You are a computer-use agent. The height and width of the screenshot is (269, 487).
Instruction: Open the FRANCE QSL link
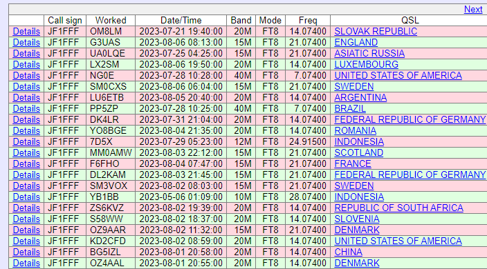[x=353, y=163]
